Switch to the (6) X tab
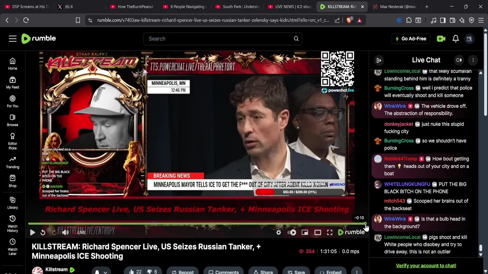Viewport: 488px width, 274px height. coord(78,6)
